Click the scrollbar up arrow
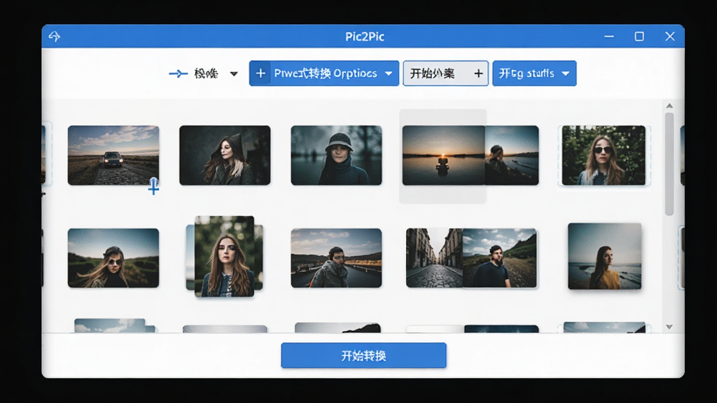Image resolution: width=717 pixels, height=403 pixels. point(669,106)
